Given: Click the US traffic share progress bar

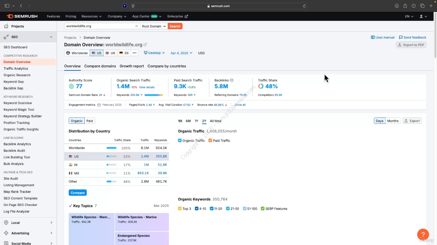Looking at the screenshot, I should [x=111, y=157].
